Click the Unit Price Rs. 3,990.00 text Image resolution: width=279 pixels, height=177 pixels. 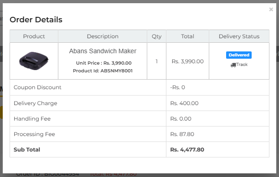104,63
